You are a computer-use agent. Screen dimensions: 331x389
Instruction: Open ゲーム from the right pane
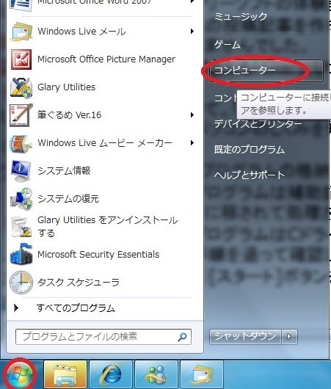coord(228,45)
